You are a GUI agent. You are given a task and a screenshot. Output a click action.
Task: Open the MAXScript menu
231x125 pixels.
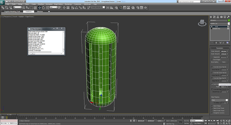87,4
